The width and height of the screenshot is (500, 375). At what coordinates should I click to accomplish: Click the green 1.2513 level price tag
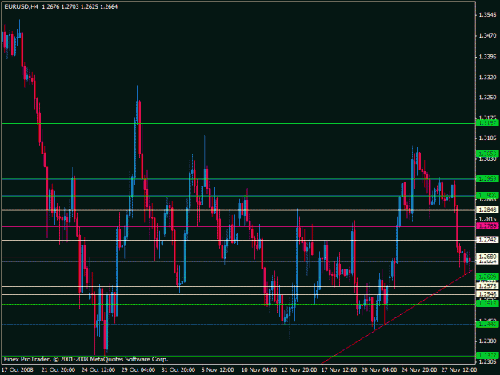(x=487, y=304)
